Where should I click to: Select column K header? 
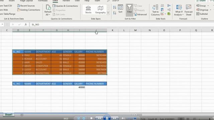point(112,30)
